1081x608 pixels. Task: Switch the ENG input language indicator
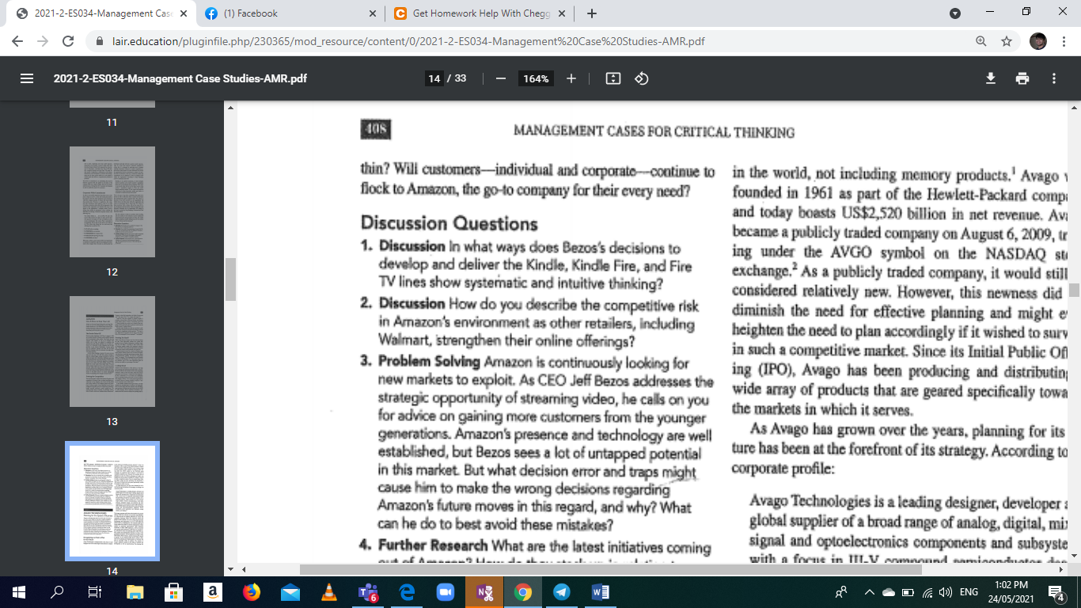[969, 592]
